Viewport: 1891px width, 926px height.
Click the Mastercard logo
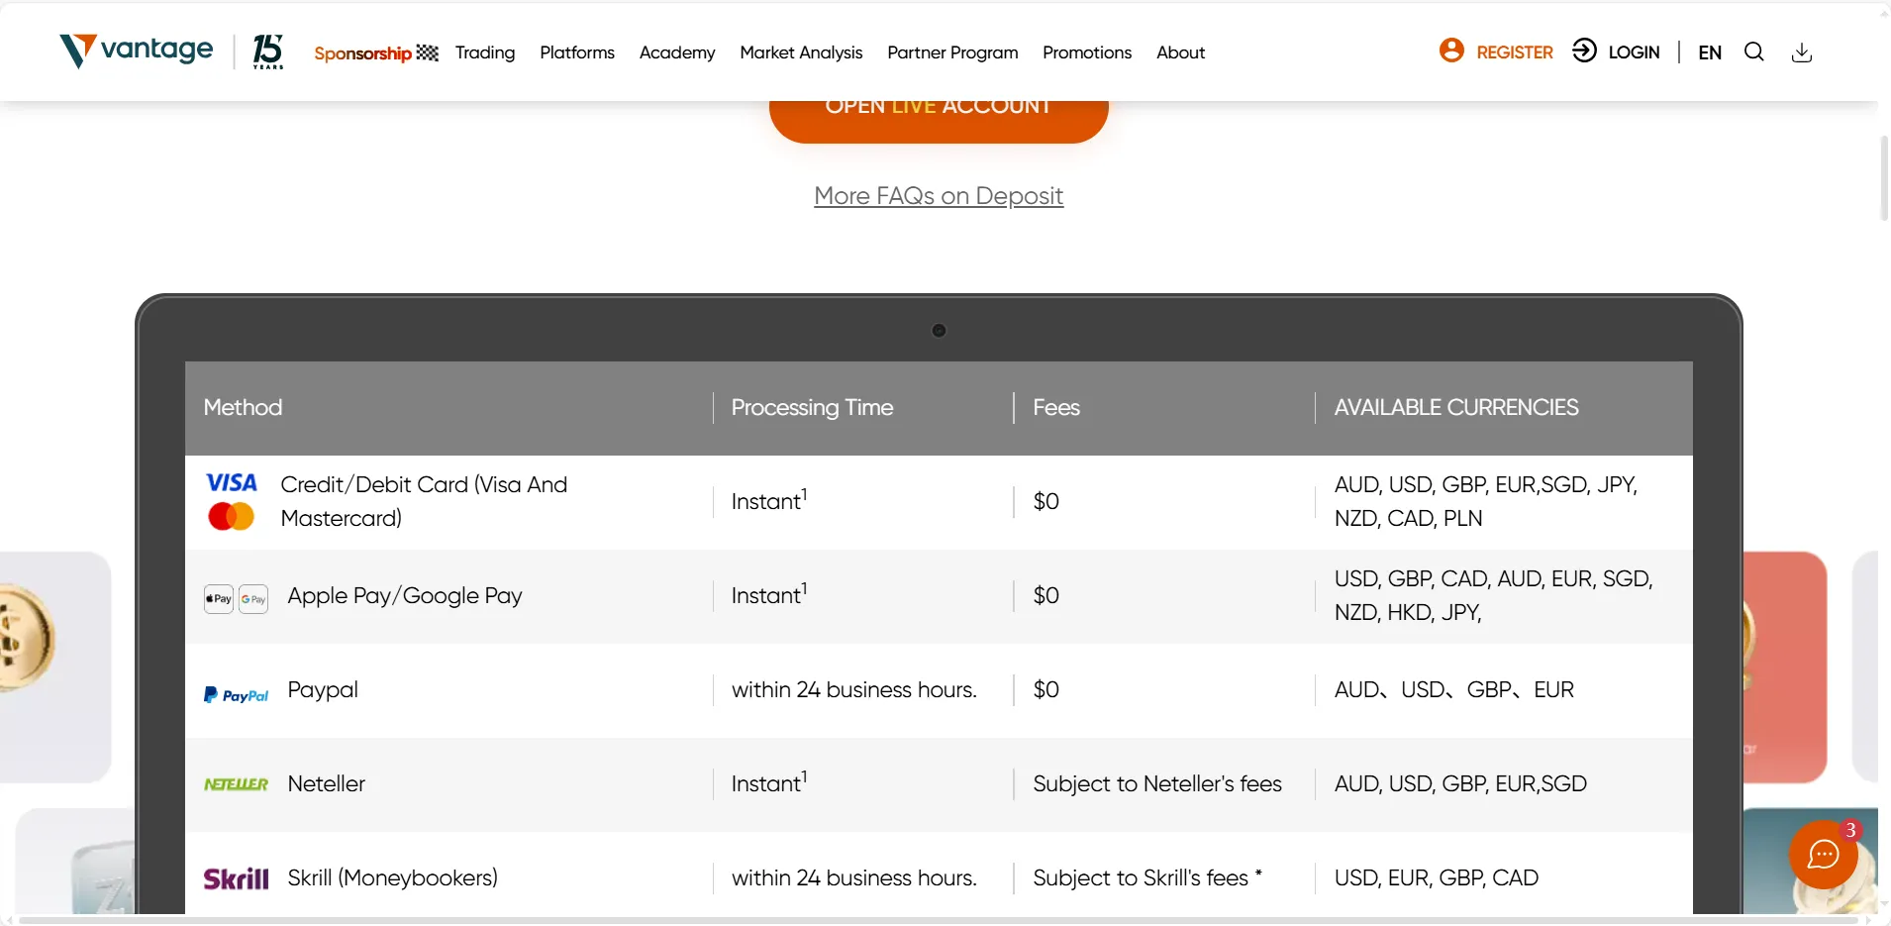[x=232, y=516]
